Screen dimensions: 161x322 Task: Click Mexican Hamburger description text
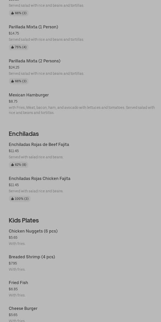click(82, 110)
